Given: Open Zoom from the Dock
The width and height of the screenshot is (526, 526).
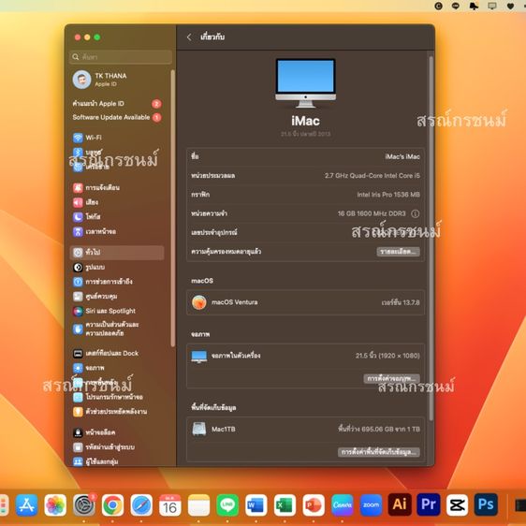Looking at the screenshot, I should (371, 504).
